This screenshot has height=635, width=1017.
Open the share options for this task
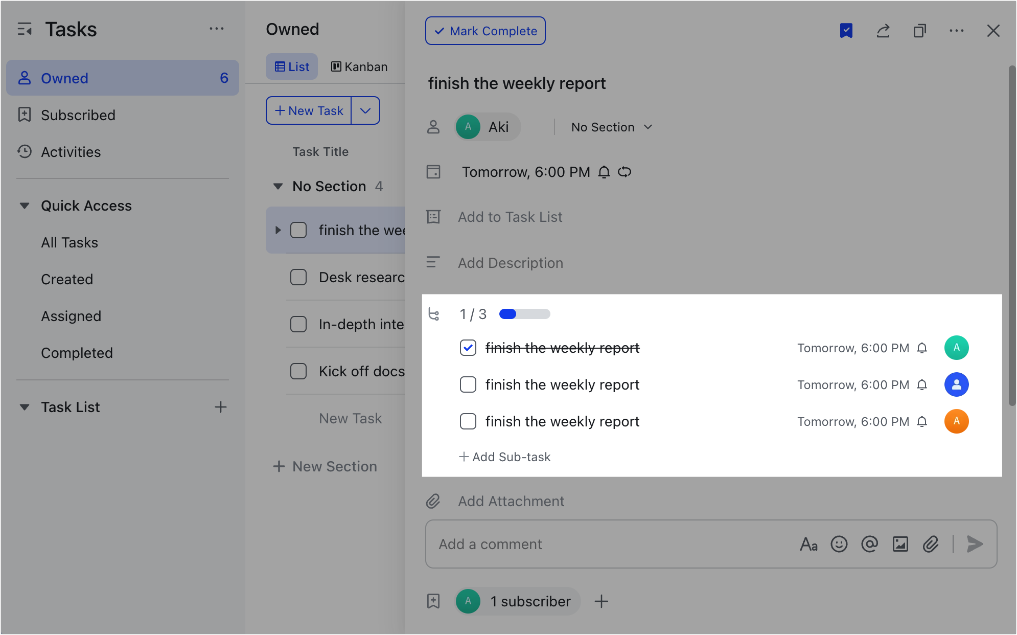(884, 31)
